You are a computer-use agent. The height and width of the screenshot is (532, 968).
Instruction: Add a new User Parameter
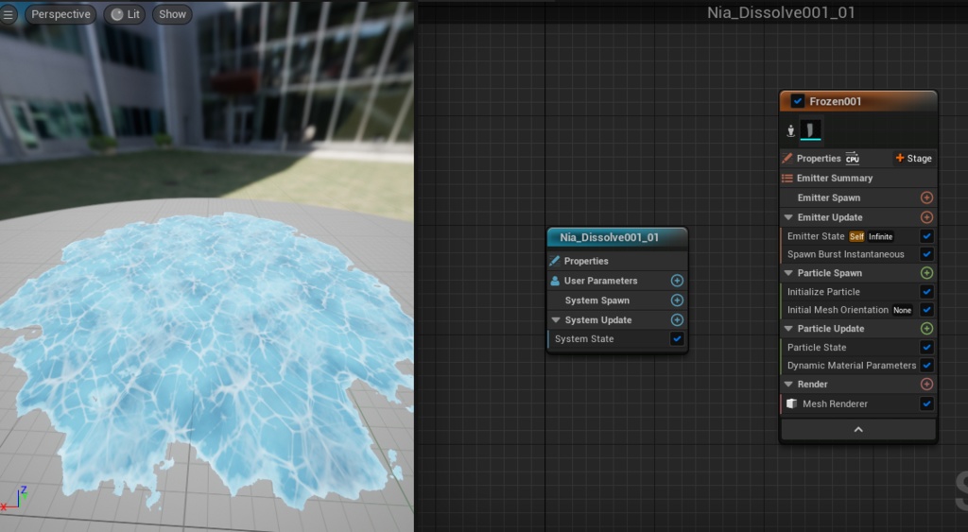tap(677, 281)
